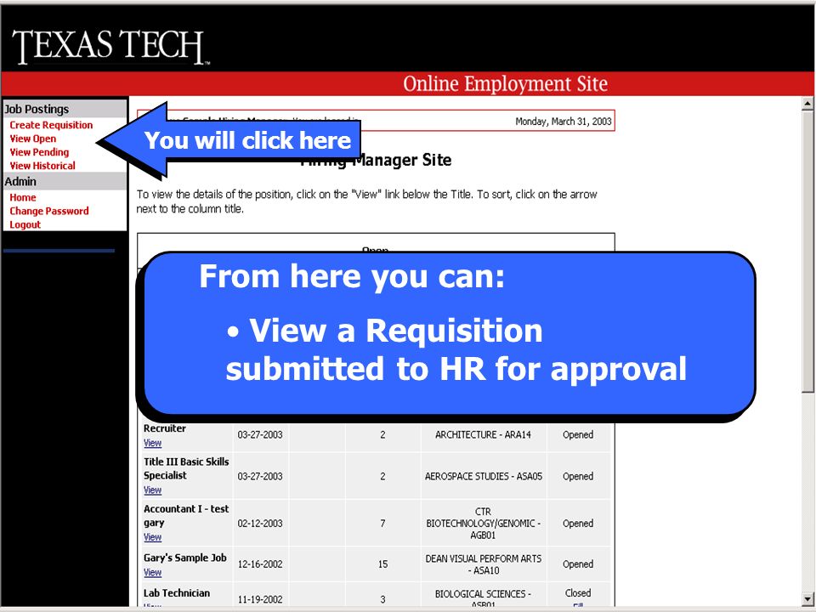This screenshot has height=612, width=816.
Task: Click AEROSPACE STUDIES - ASA05 cell
Action: (x=484, y=476)
